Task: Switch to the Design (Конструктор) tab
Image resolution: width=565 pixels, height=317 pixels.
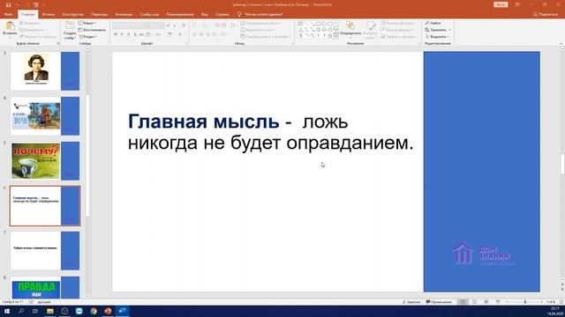Action: point(72,14)
